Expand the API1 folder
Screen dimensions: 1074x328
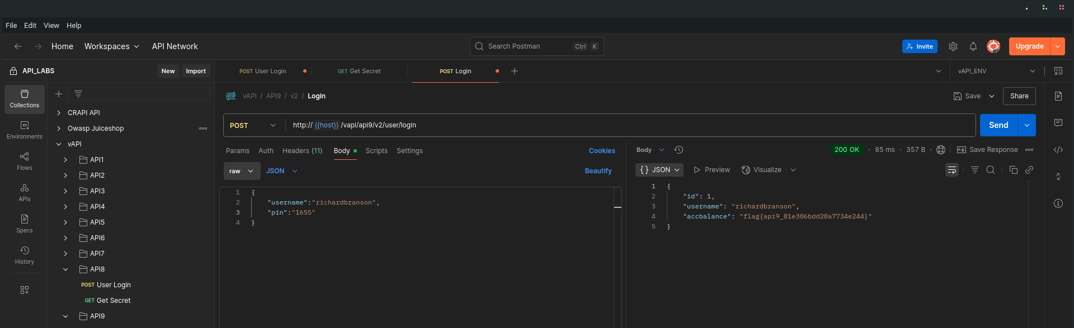65,160
